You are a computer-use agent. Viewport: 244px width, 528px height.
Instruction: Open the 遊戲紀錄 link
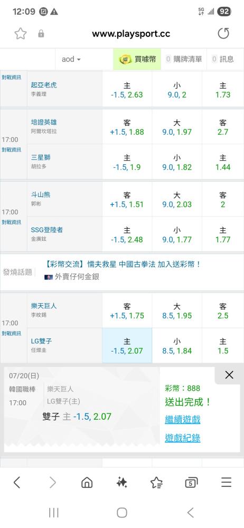[183, 438]
